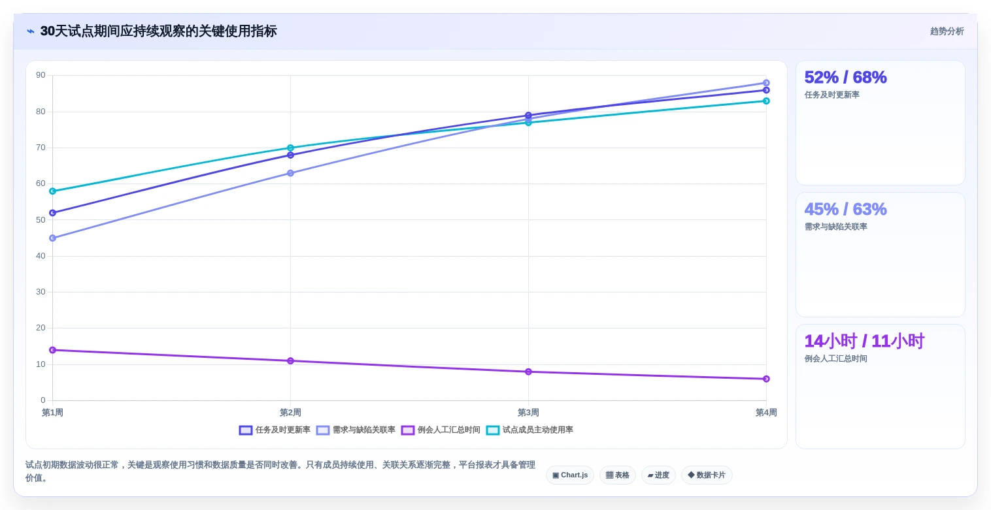Click the 第3周 axis label
Image resolution: width=991 pixels, height=510 pixels.
click(x=528, y=413)
